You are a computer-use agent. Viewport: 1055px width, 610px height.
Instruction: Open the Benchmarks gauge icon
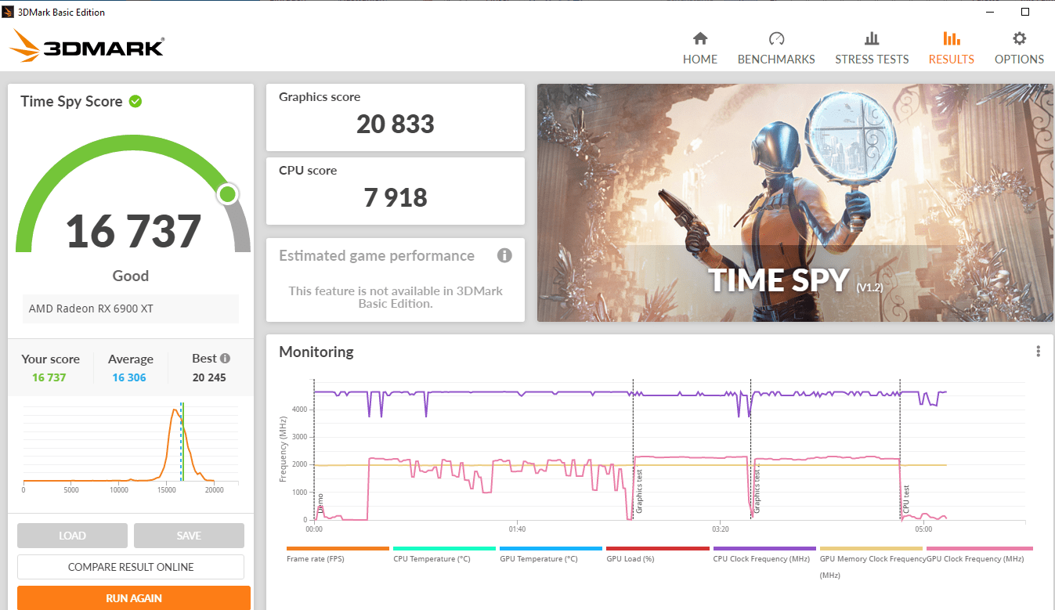pyautogui.click(x=776, y=38)
